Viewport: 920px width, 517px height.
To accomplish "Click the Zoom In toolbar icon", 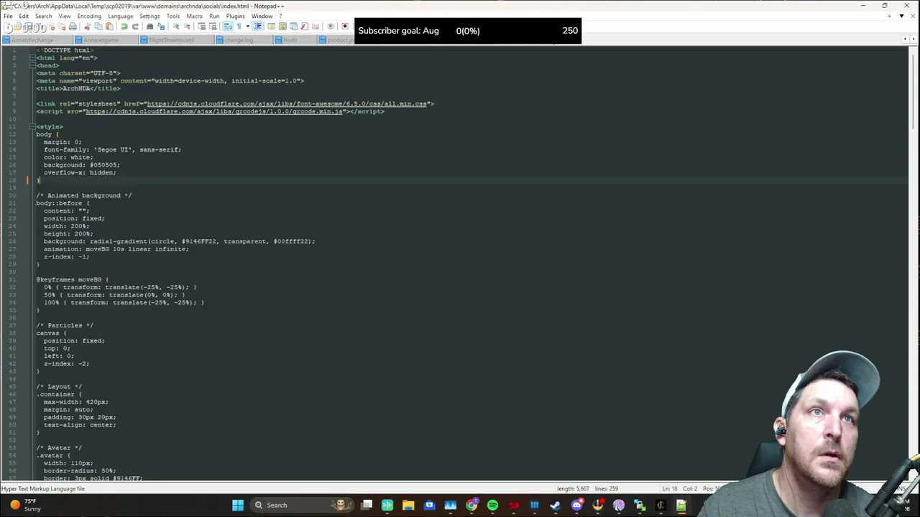I will (175, 27).
